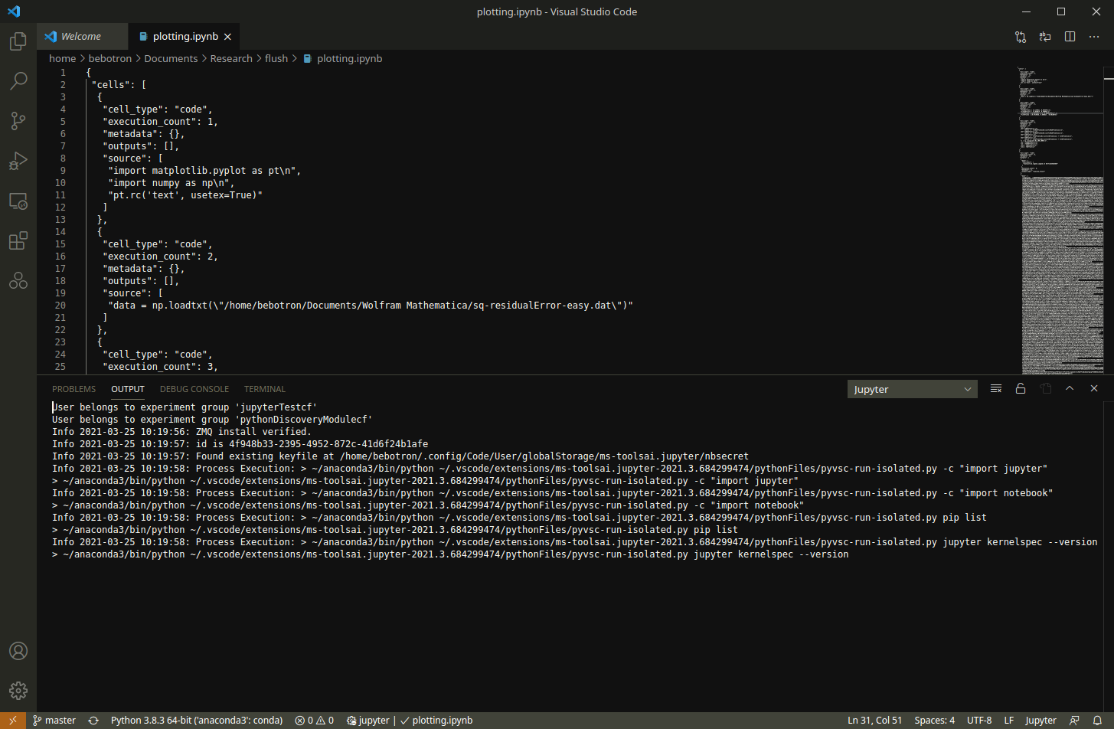1114x729 pixels.
Task: Split the editor into two panes
Action: (1070, 36)
